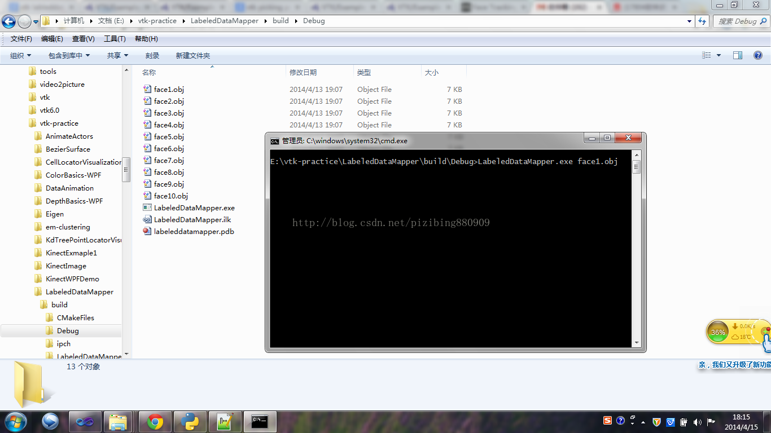The height and width of the screenshot is (433, 771).
Task: Open the 包含到库中 dropdown
Action: tap(69, 55)
